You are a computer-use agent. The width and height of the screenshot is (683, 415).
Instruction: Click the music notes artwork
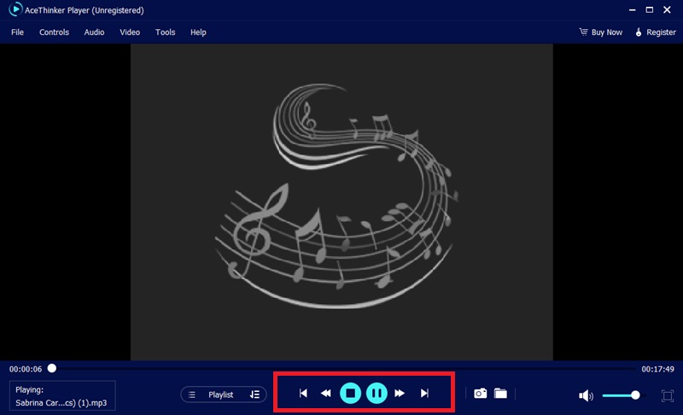[336, 196]
